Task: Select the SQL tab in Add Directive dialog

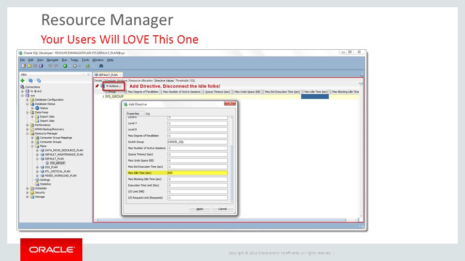Action: [148, 114]
